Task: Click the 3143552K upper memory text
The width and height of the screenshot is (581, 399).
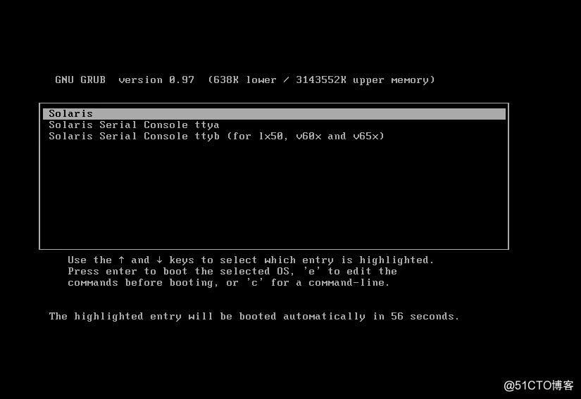Action: [366, 80]
